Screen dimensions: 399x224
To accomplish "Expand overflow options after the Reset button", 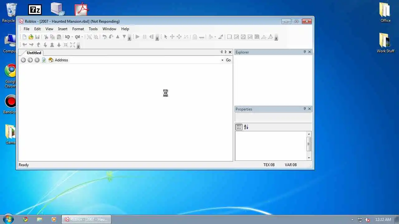I will [x=157, y=38].
